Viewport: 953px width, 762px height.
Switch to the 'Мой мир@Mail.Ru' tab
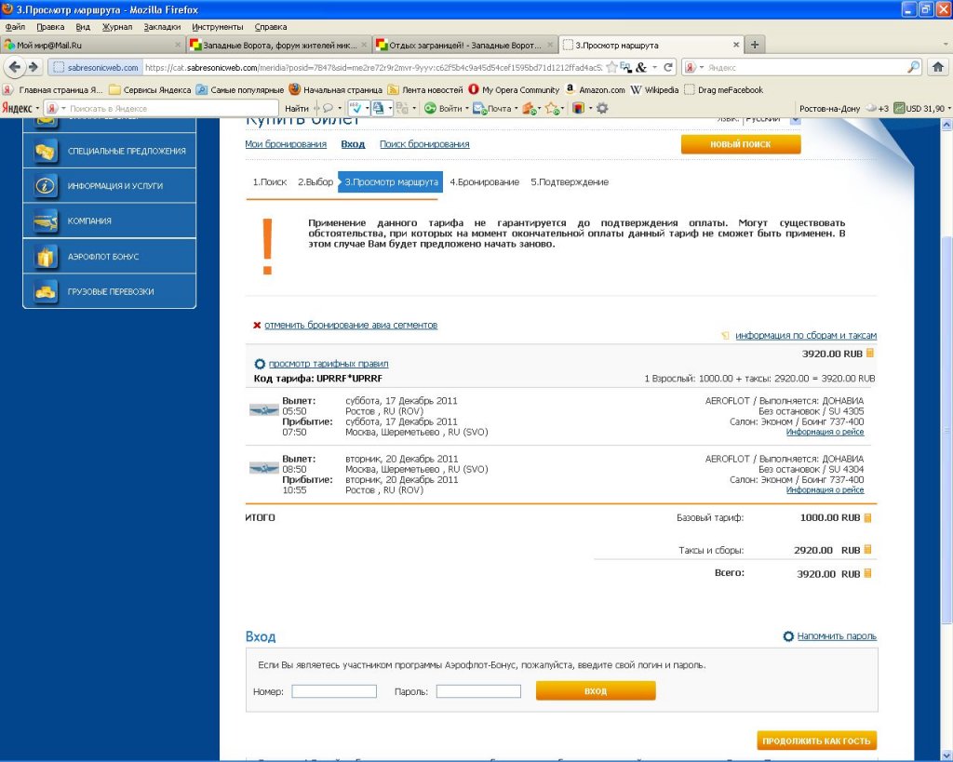[x=92, y=45]
